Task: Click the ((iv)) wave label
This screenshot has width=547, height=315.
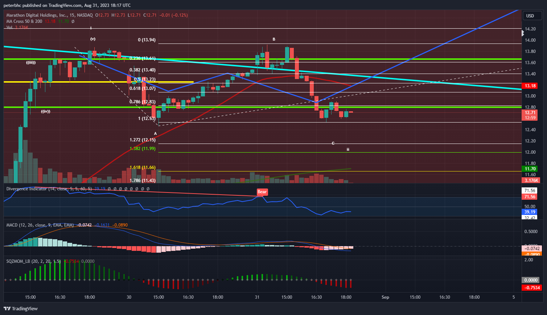Action: coord(46,111)
